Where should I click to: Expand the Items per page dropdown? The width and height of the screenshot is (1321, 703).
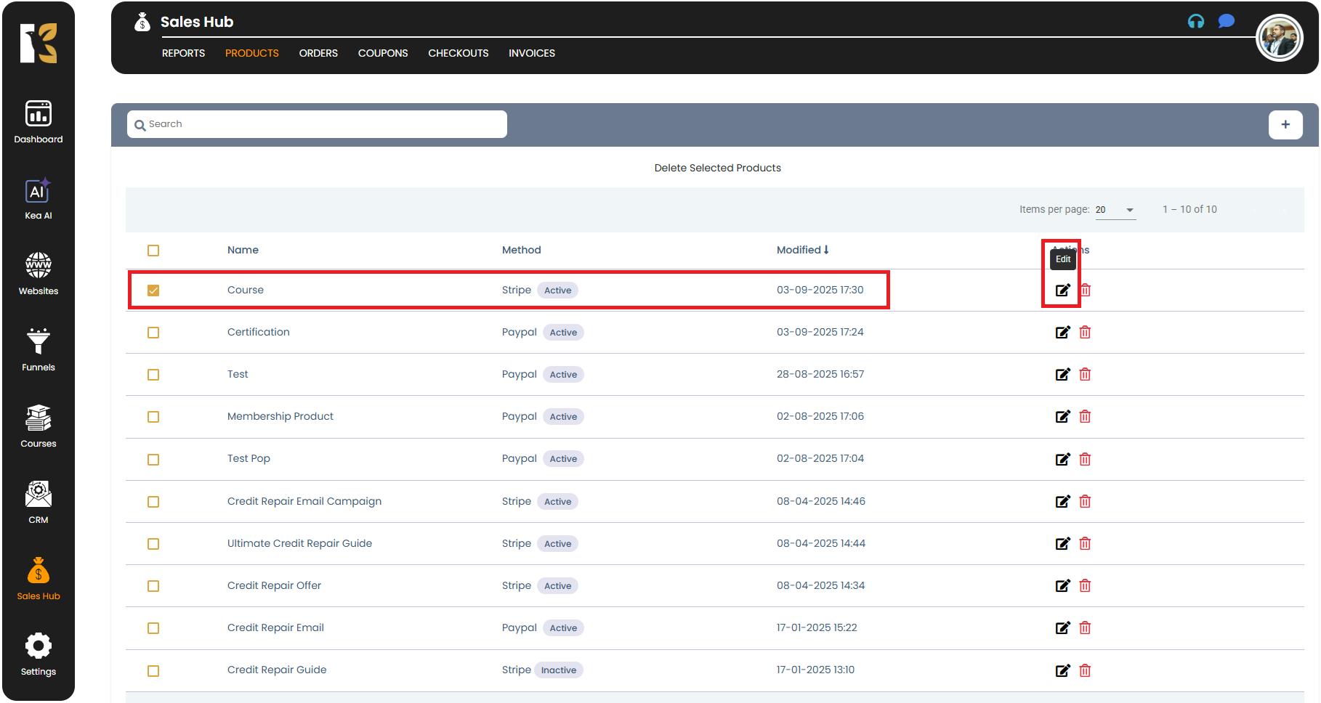[1115, 210]
